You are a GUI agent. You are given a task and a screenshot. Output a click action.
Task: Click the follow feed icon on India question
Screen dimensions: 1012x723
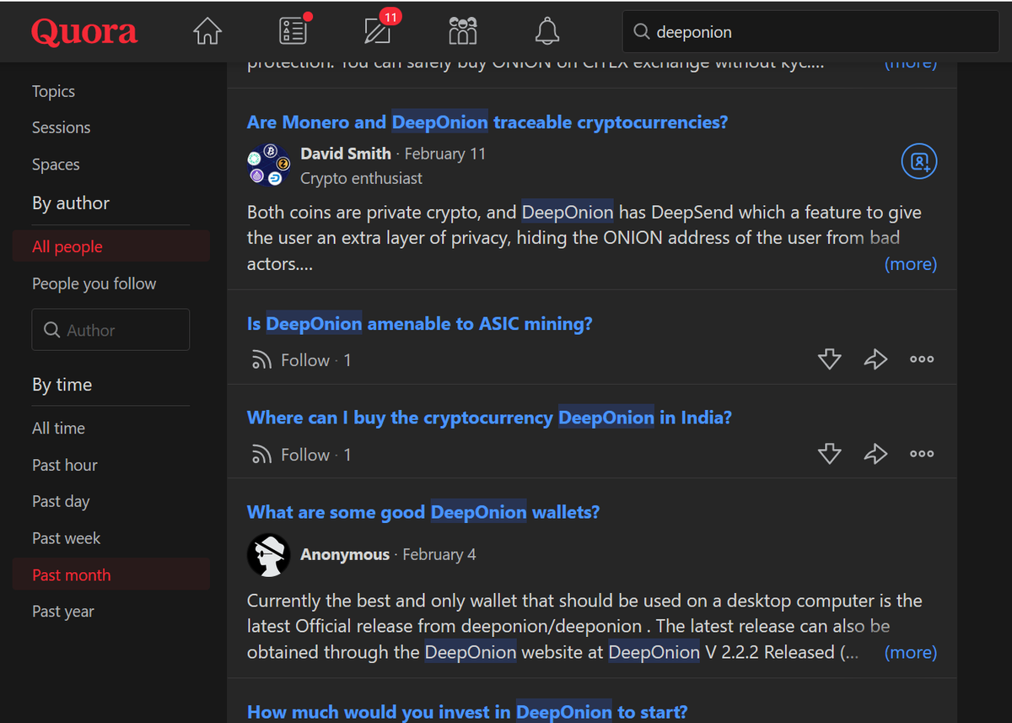coord(261,456)
